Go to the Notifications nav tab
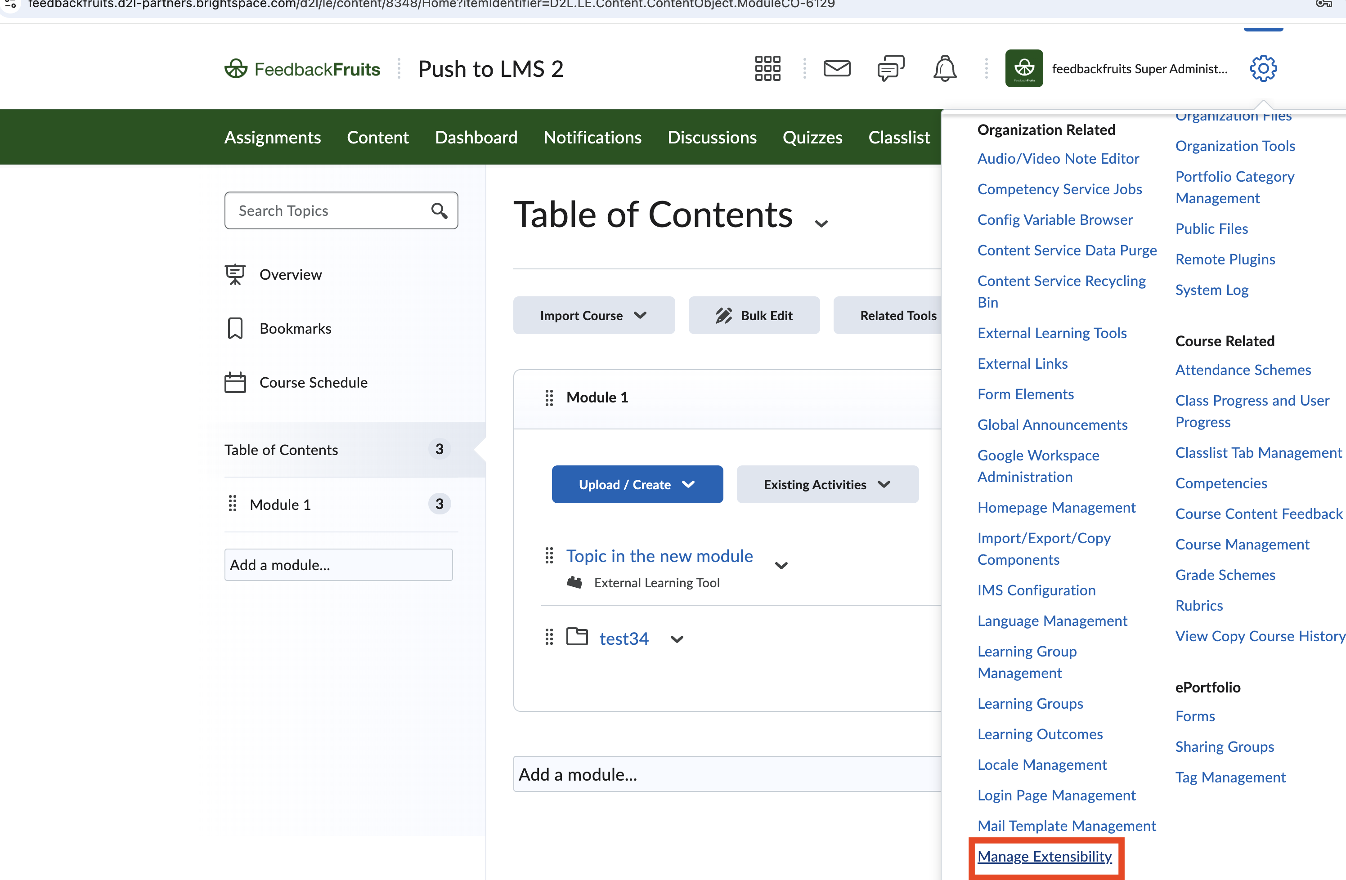The height and width of the screenshot is (880, 1346). tap(592, 137)
